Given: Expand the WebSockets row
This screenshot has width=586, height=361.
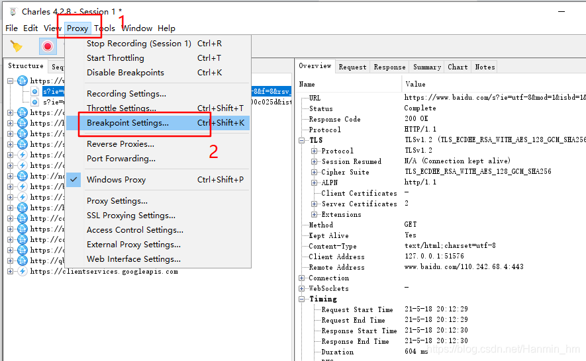Looking at the screenshot, I should pos(301,288).
